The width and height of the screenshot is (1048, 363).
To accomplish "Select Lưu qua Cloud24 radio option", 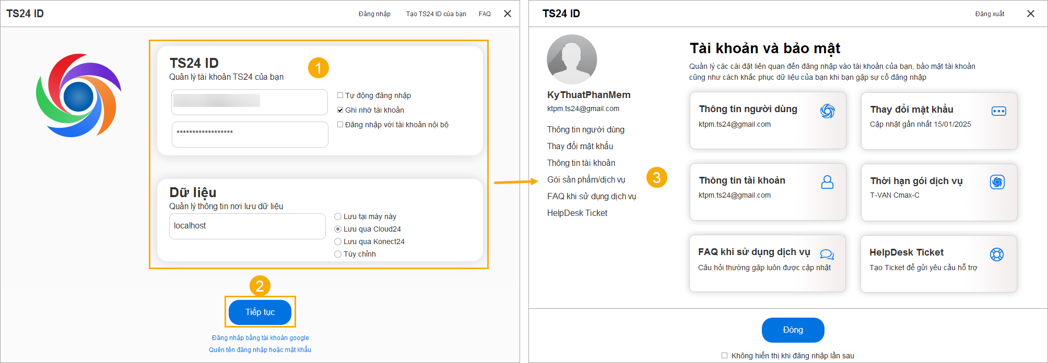I will tap(338, 229).
